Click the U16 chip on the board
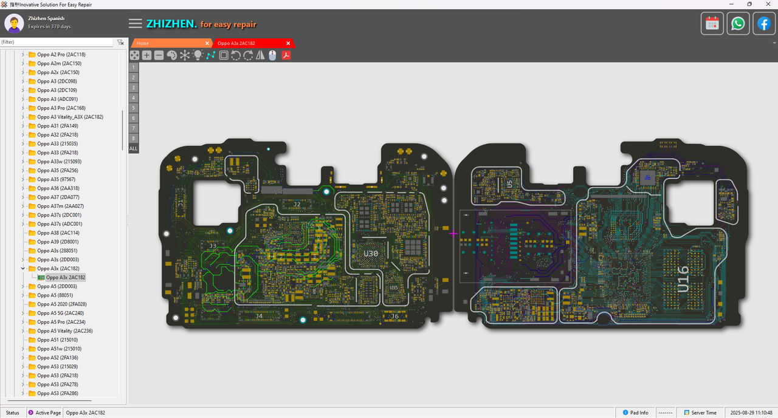Viewport: 778px width, 418px height. [x=683, y=279]
